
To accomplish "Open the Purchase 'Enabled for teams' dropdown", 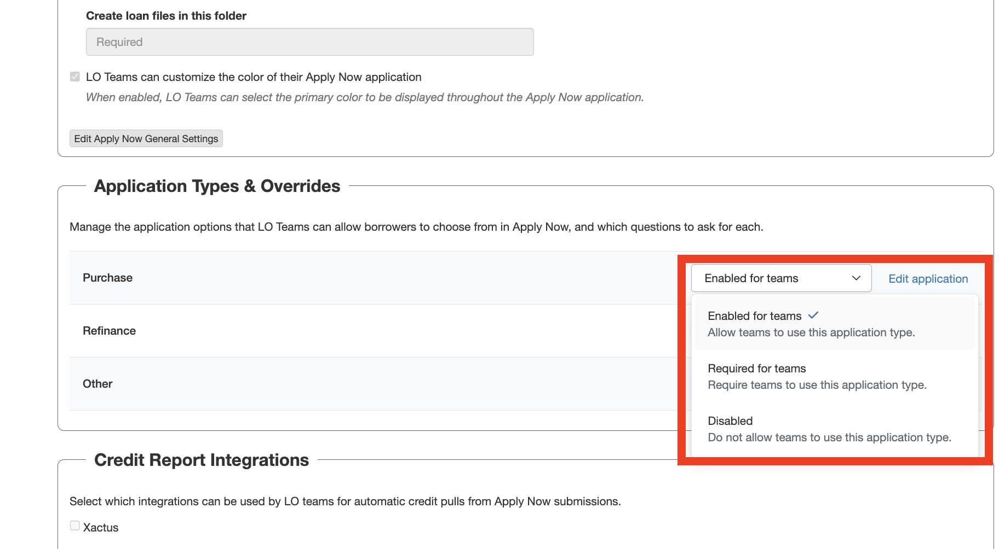I will coord(780,278).
